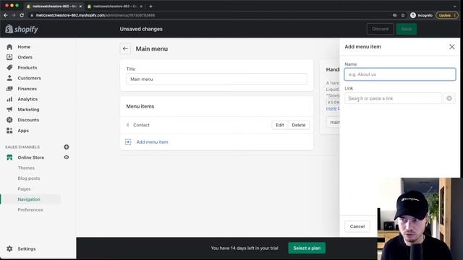Click the Add menu item plus icon

point(128,142)
